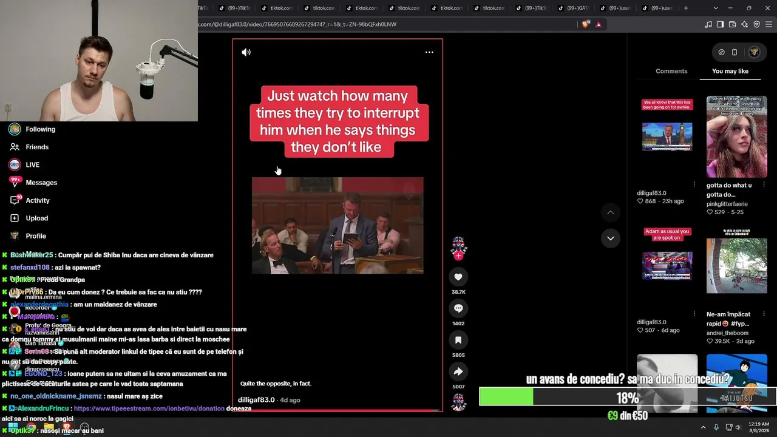
Task: Open the 'Adam as usual you are spot on' thumbnail
Action: coord(667,266)
